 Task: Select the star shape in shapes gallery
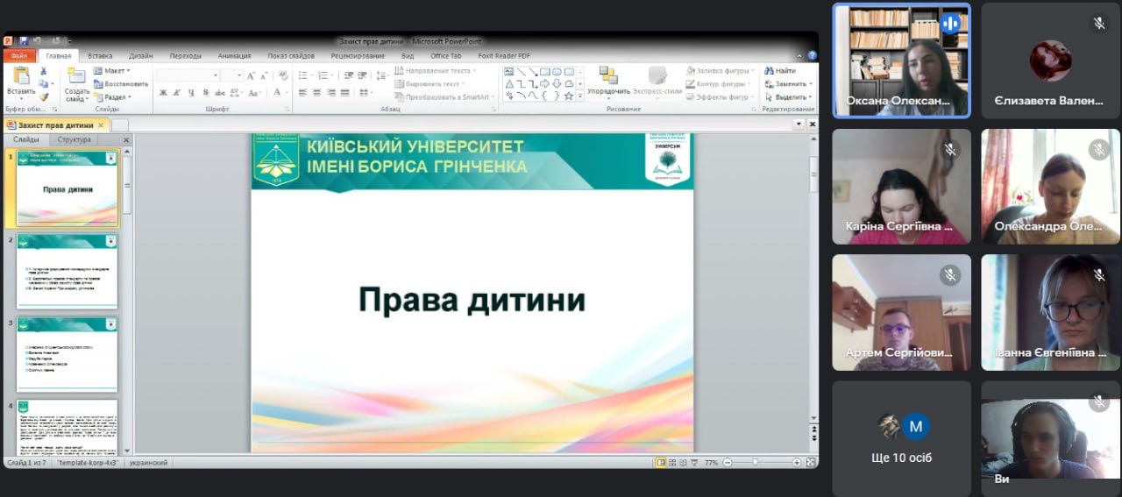568,96
